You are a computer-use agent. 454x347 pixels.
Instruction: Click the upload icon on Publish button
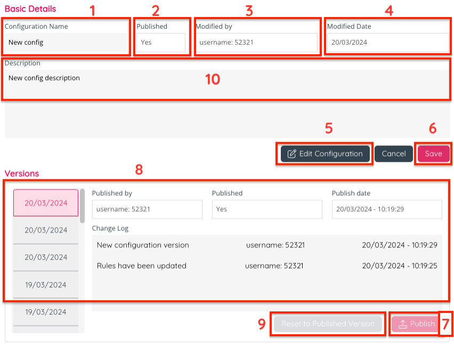[x=403, y=324]
